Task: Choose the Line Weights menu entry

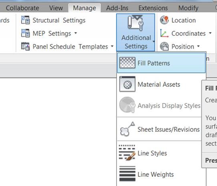Action: (x=161, y=174)
